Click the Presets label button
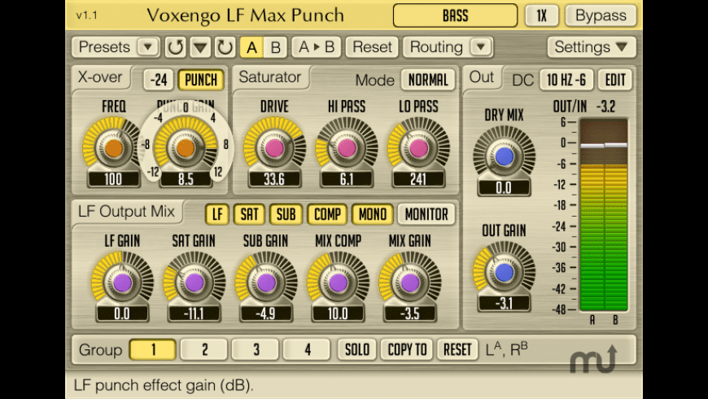This screenshot has height=399, width=708. [x=105, y=47]
